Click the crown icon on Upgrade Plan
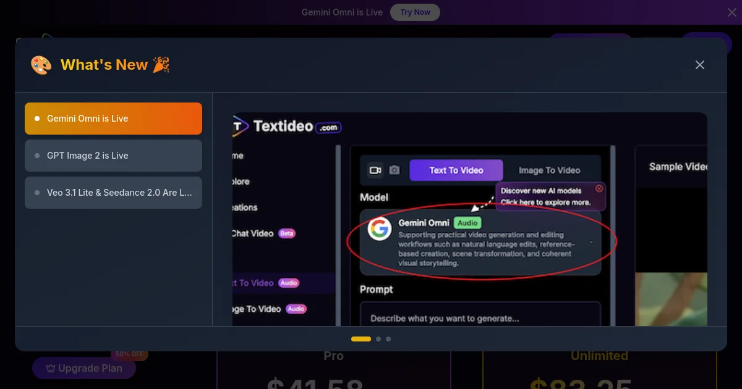Image resolution: width=742 pixels, height=389 pixels. [x=51, y=369]
